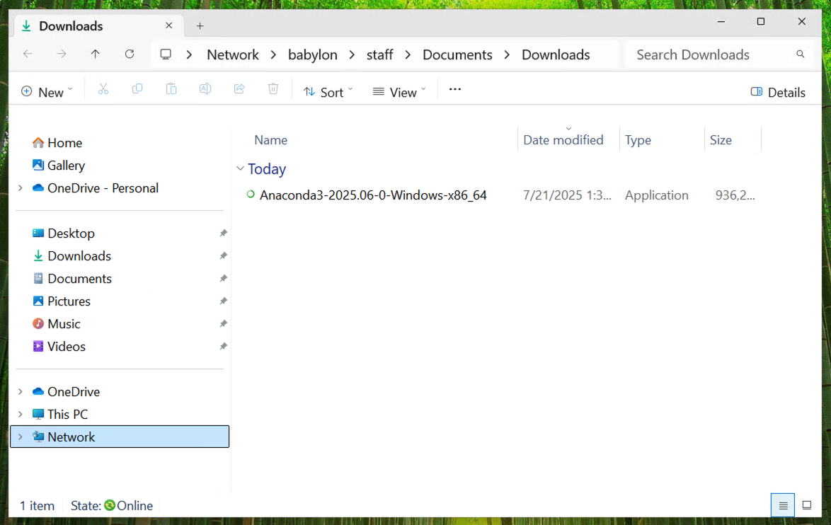
Task: Click the Search Downloads field
Action: click(719, 54)
